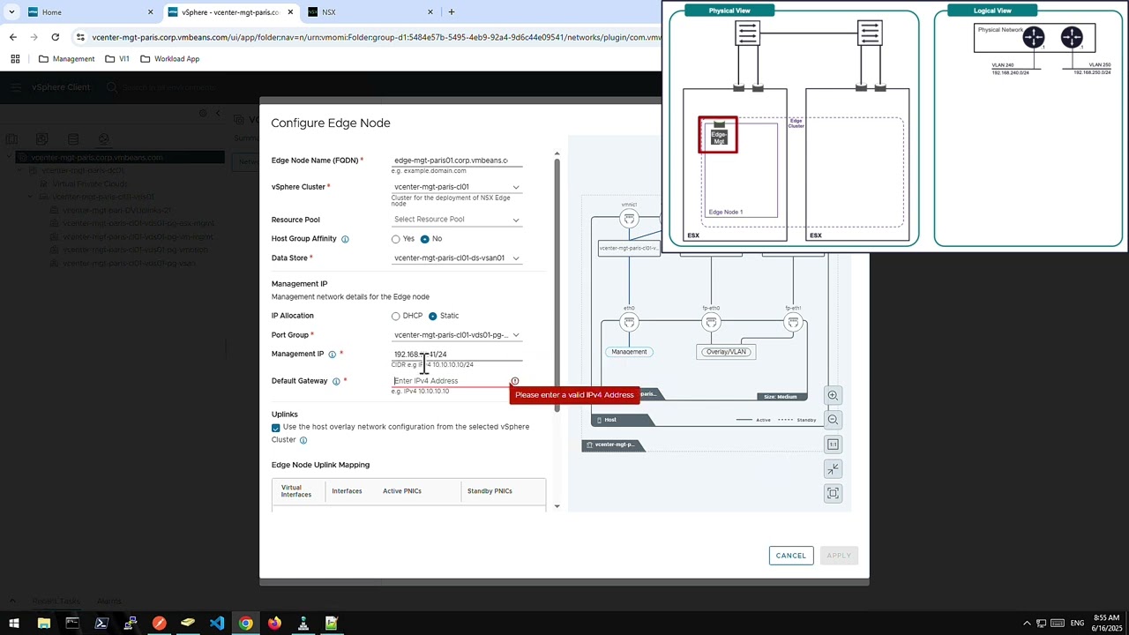Screen dimensions: 1129x635
Task: Open Visual Studio Code from taskbar
Action: click(x=217, y=624)
